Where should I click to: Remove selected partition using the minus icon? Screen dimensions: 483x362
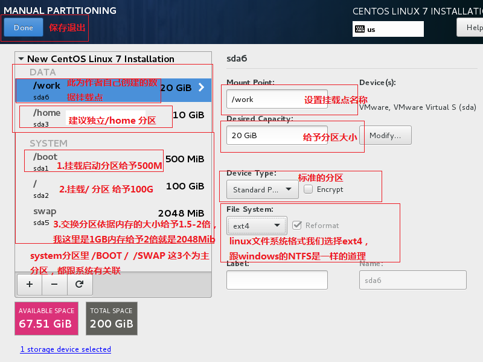(x=54, y=284)
